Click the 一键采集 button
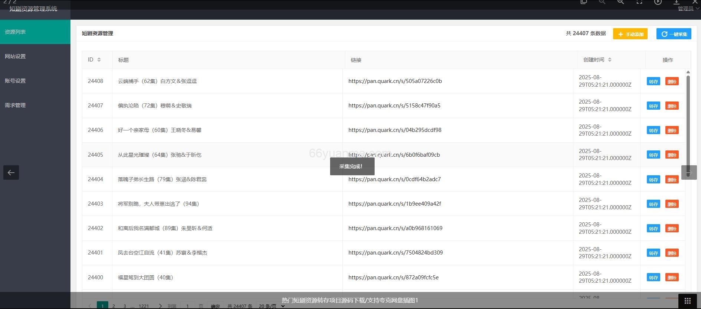 (674, 34)
